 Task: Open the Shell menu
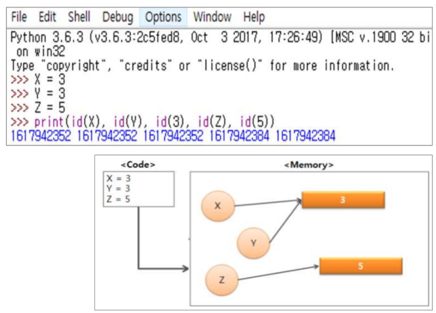pyautogui.click(x=79, y=17)
